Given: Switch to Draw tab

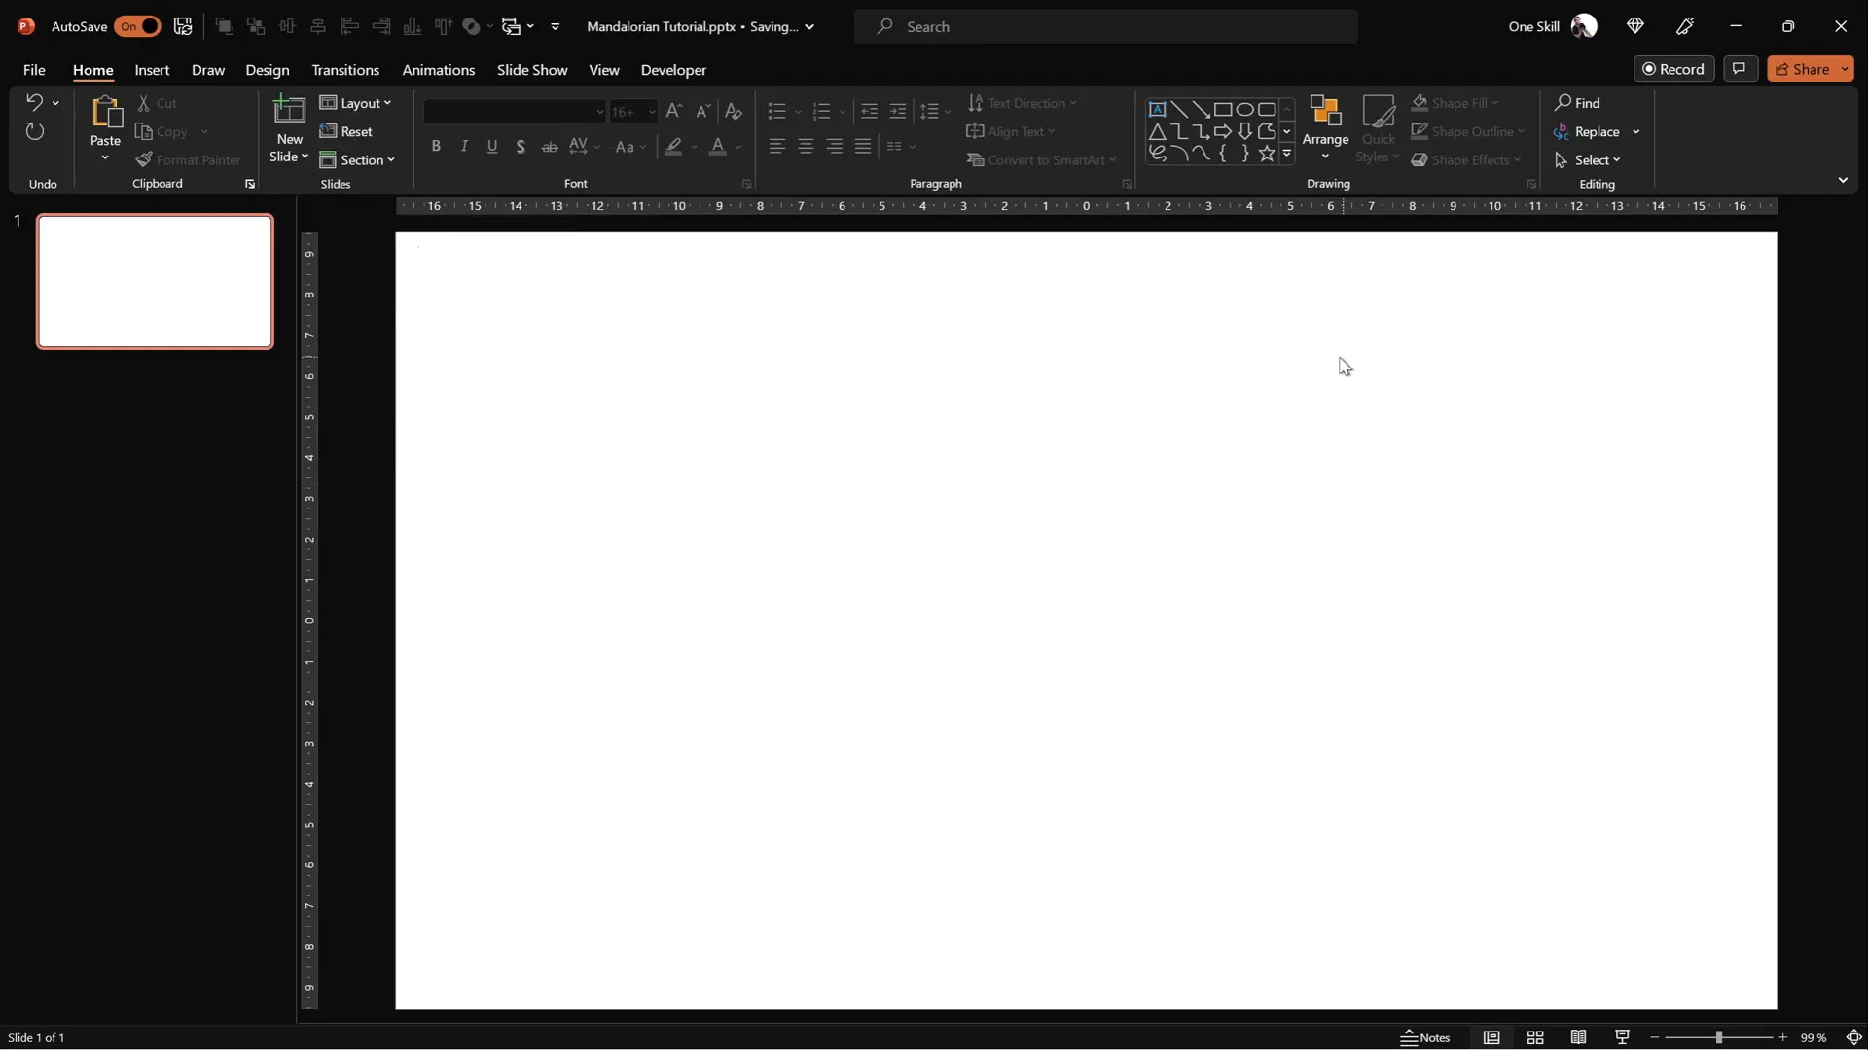Looking at the screenshot, I should coord(208,70).
